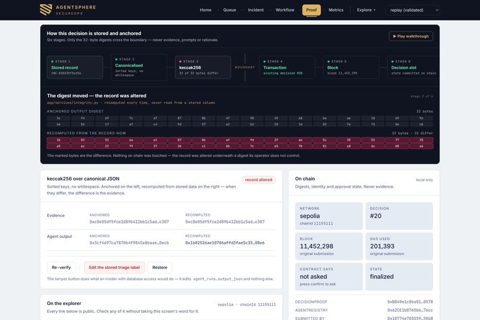Click the BLOCK 11,452,298 tile
Viewport: 480px width, 320px height.
click(x=329, y=246)
